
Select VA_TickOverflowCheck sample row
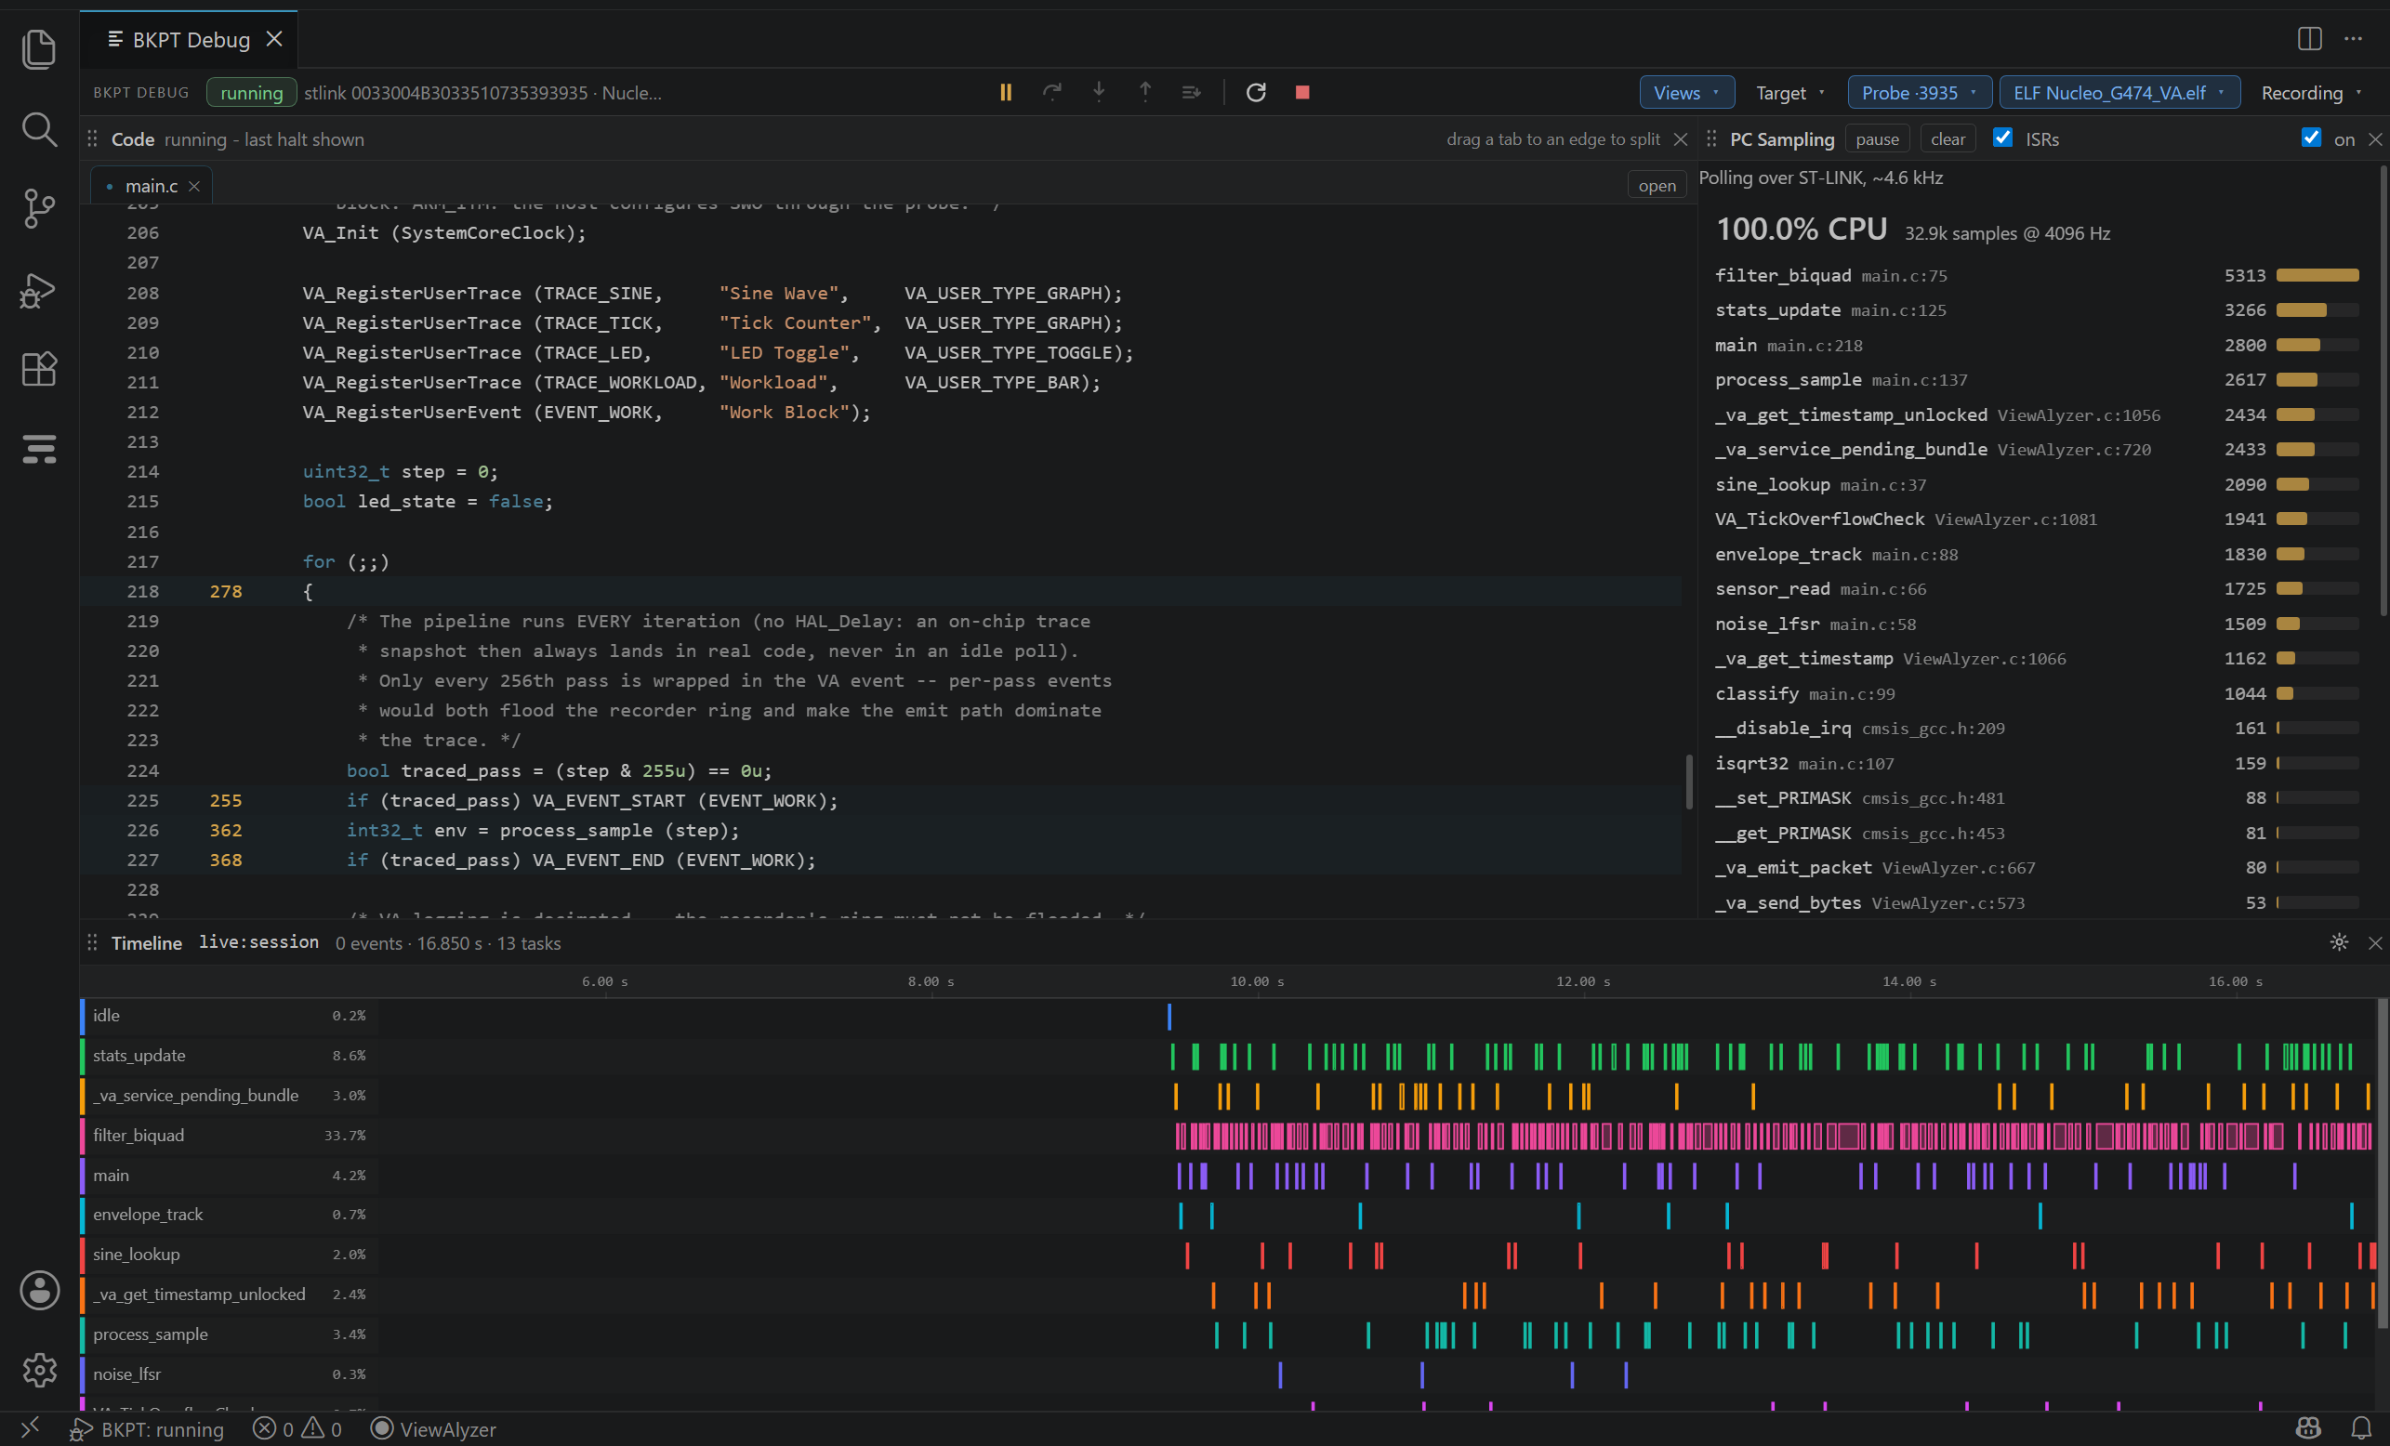pyautogui.click(x=2036, y=519)
